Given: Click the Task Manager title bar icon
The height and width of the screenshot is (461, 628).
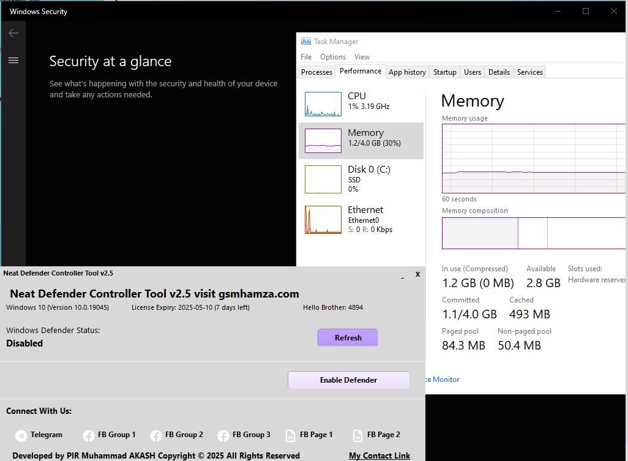Looking at the screenshot, I should (x=306, y=41).
